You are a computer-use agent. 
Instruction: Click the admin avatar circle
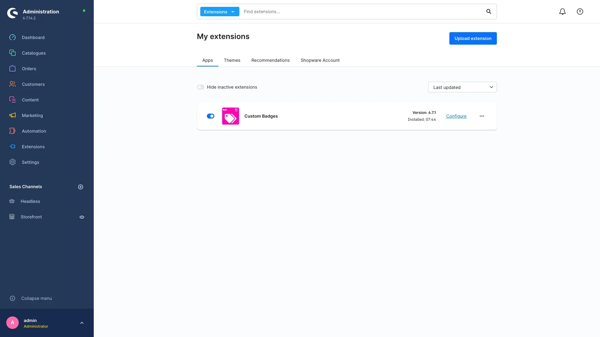[12, 323]
